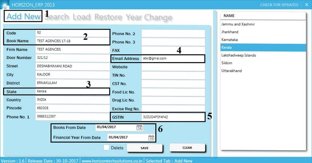
Task: Select Uttarakhand in the name list
Action: (x=263, y=71)
